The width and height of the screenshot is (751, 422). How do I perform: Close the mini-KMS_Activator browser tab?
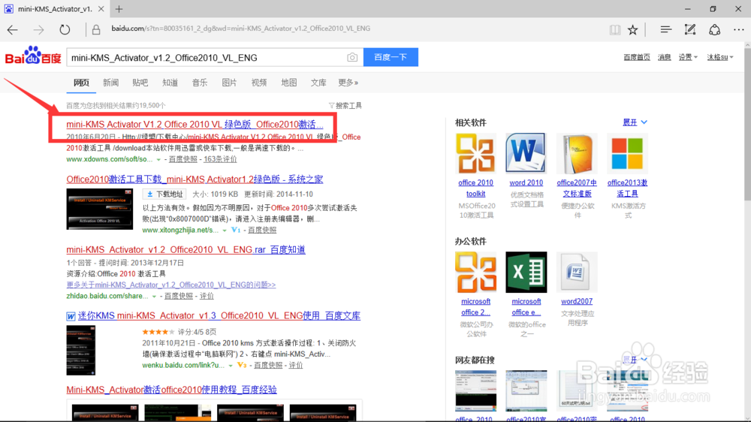tap(101, 8)
